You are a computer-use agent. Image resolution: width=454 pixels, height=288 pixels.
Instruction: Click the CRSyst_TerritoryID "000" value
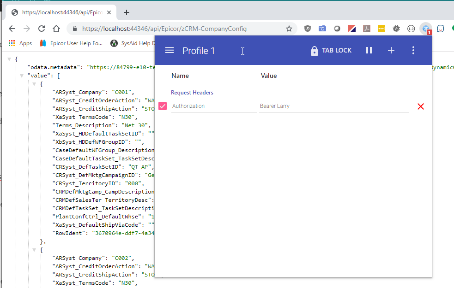coord(133,183)
